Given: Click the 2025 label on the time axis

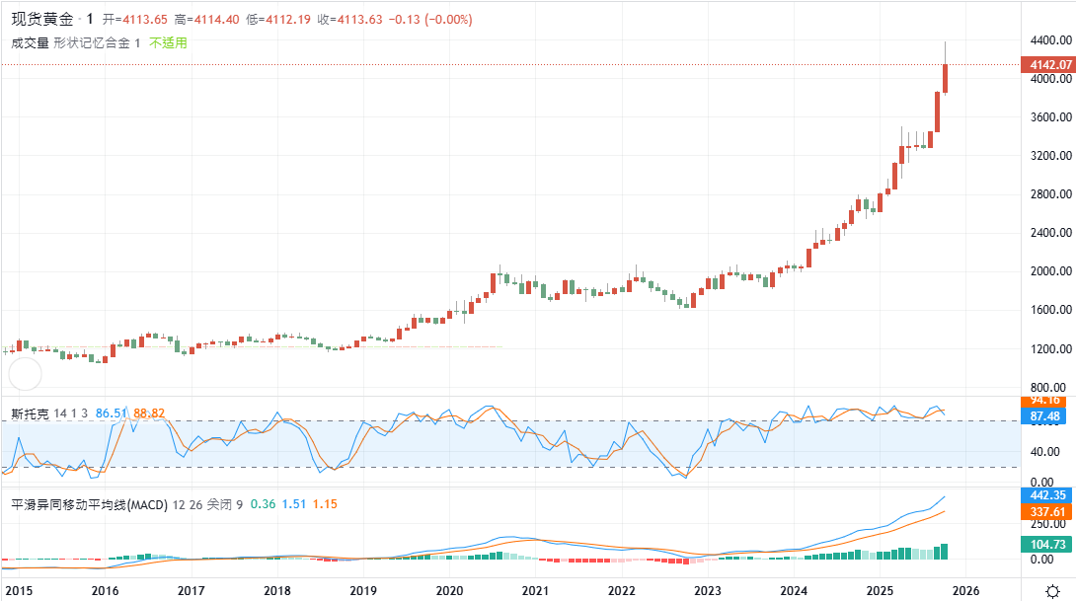Looking at the screenshot, I should click(880, 590).
